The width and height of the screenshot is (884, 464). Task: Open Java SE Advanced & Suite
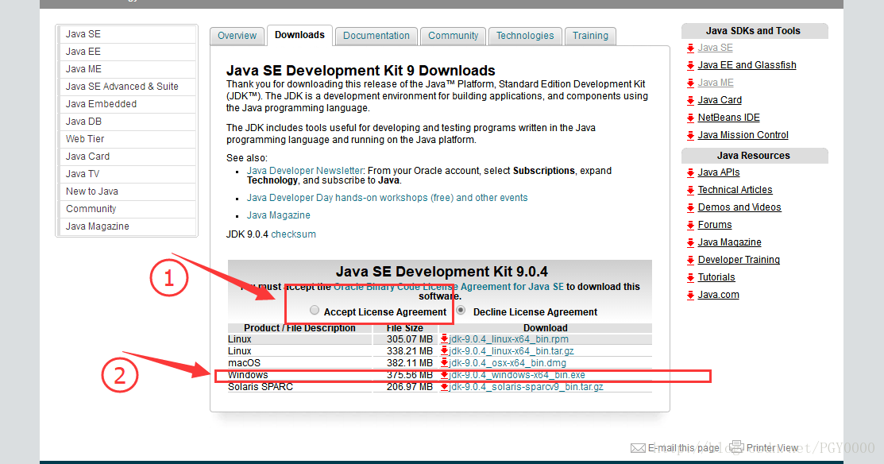tap(127, 87)
